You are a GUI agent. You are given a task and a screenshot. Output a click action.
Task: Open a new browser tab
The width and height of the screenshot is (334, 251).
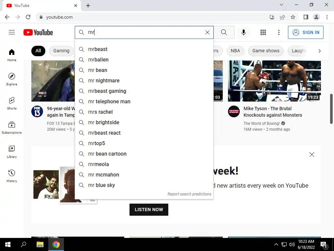click(x=88, y=6)
